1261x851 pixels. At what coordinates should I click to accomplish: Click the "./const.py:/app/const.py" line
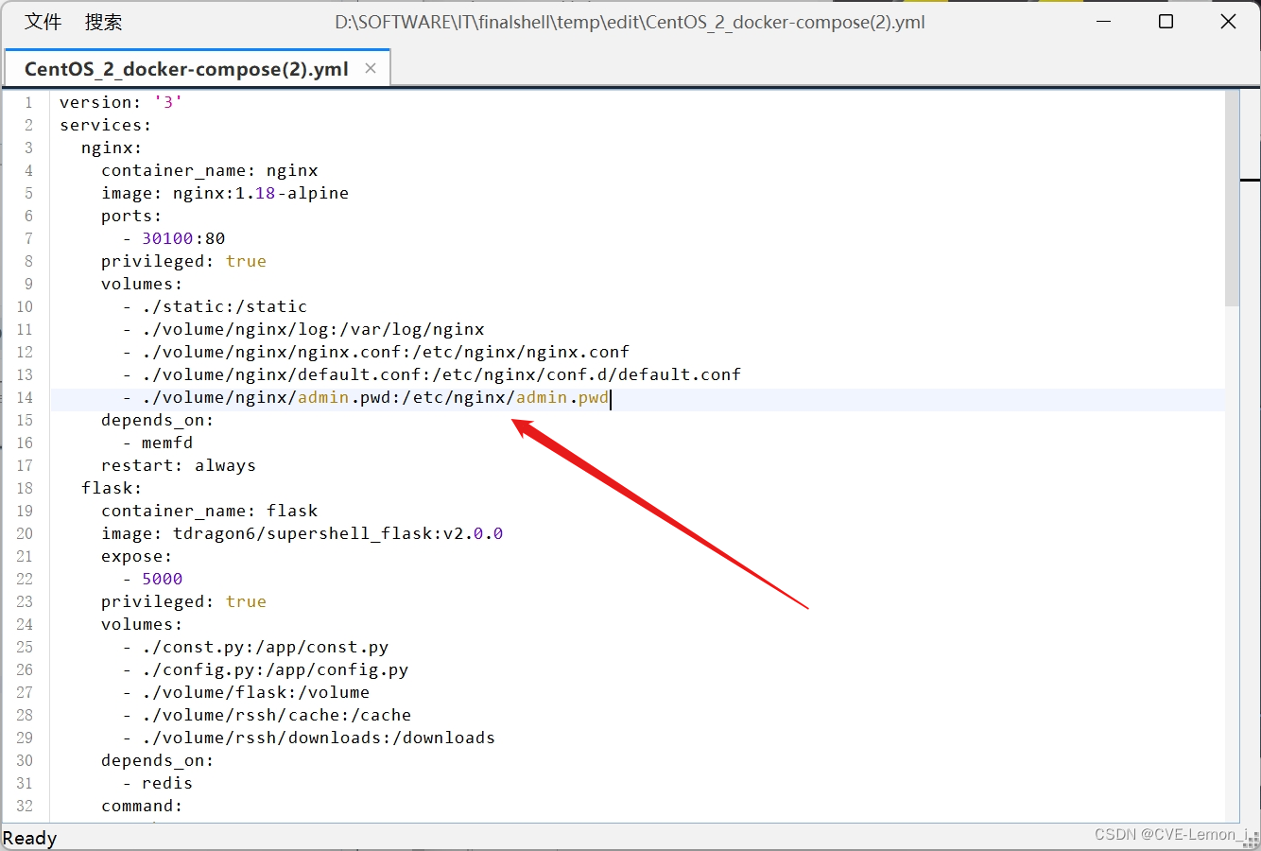[x=256, y=647]
